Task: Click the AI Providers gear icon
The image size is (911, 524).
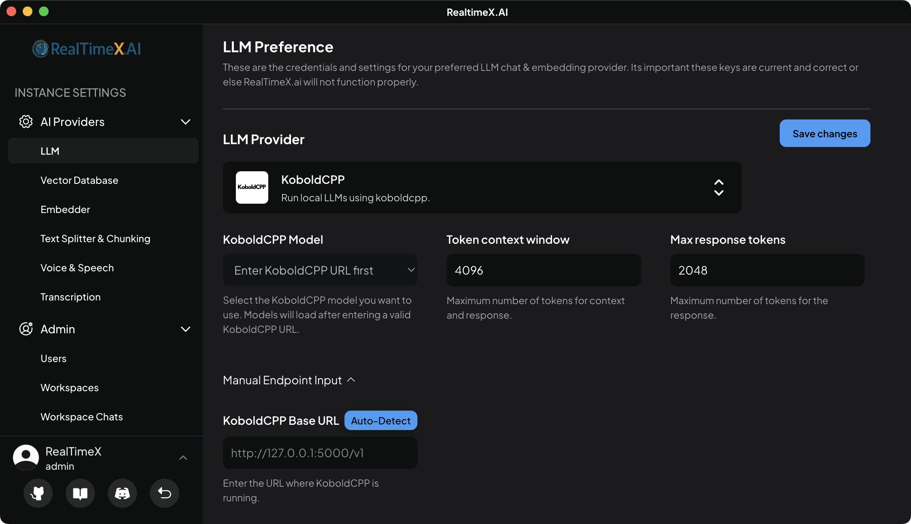Action: (26, 121)
